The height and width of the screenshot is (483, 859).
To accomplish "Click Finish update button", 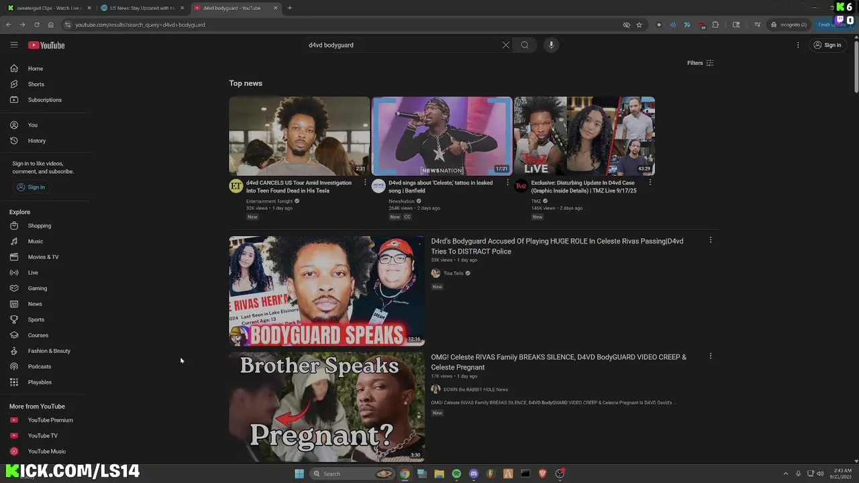I will tap(835, 25).
